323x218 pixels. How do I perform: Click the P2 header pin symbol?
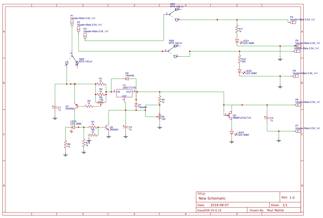(x=79, y=29)
